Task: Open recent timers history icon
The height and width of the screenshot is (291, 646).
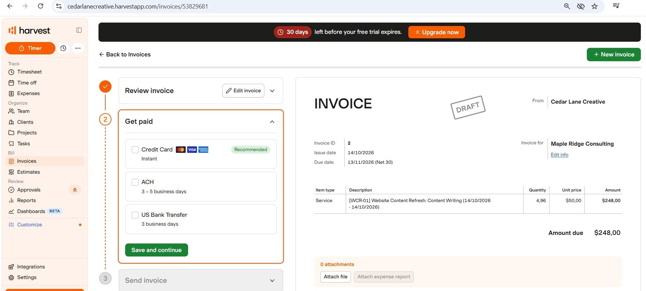Action: (63, 48)
